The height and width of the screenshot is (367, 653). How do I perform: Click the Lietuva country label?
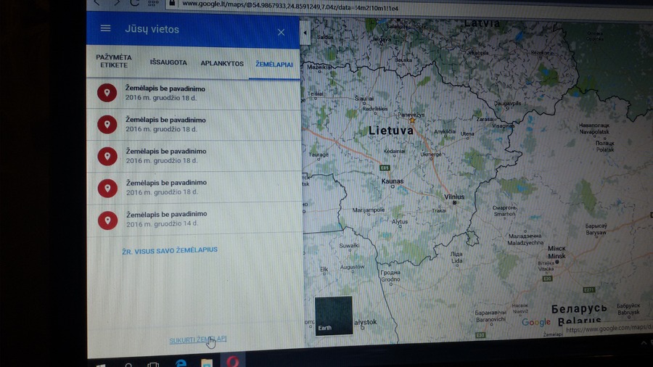[x=391, y=131]
